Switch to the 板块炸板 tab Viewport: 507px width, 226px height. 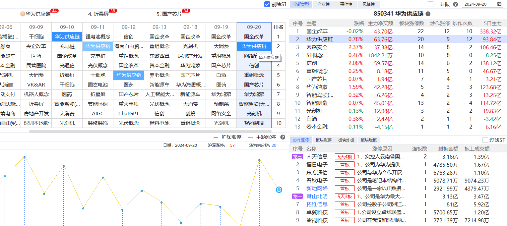[x=346, y=140]
